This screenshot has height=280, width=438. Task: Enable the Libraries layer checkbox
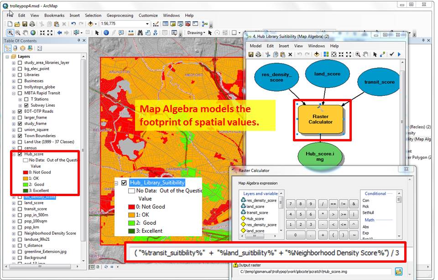[x=19, y=75]
